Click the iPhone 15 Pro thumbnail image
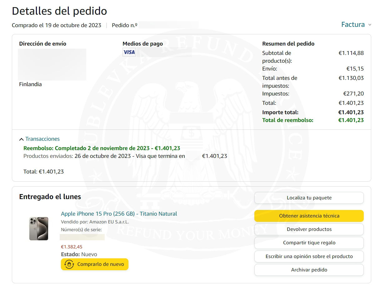385x288 pixels. coord(39,229)
